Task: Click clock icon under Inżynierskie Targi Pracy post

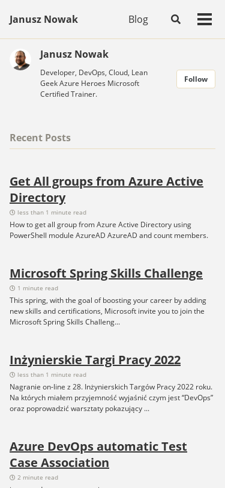Action: coord(13,375)
